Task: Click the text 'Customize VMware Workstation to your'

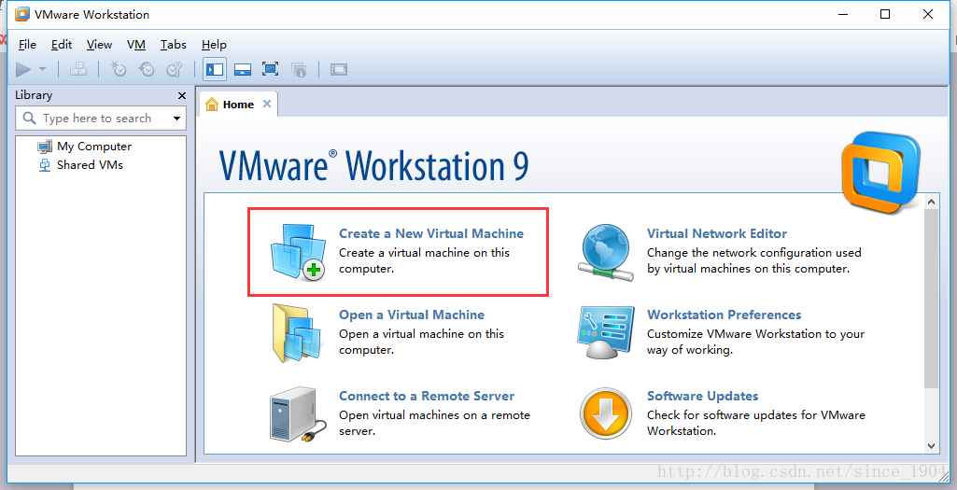Action: 755,334
